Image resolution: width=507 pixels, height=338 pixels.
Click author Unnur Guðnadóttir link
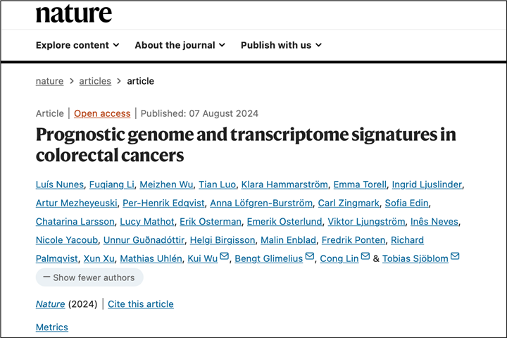point(144,240)
